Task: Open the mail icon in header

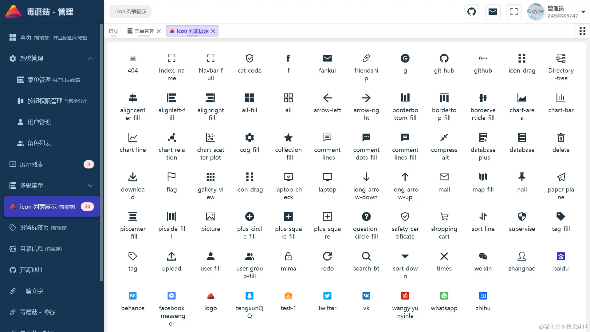Action: [493, 12]
